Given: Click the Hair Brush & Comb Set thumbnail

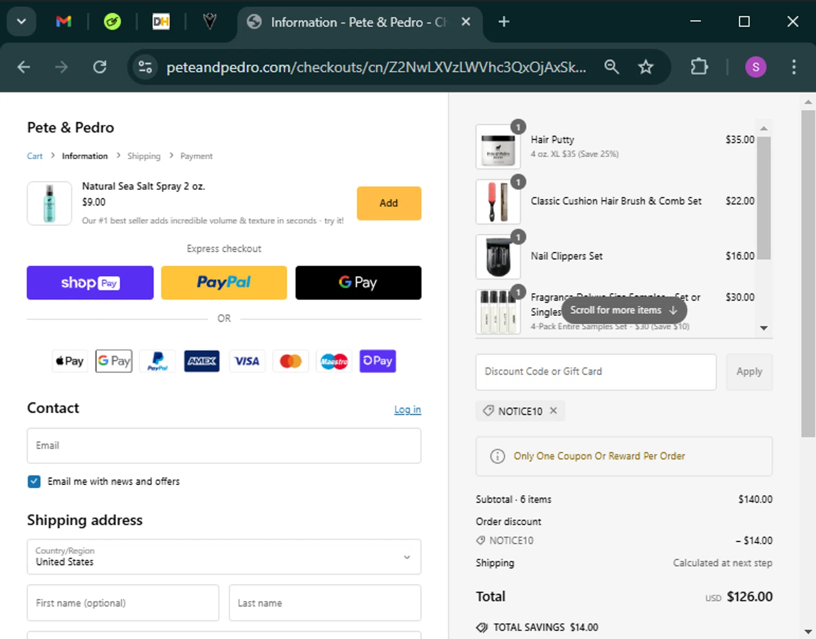Looking at the screenshot, I should tap(498, 202).
